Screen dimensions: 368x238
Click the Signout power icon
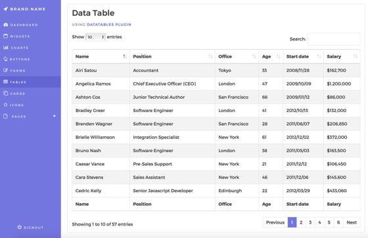pos(20,228)
